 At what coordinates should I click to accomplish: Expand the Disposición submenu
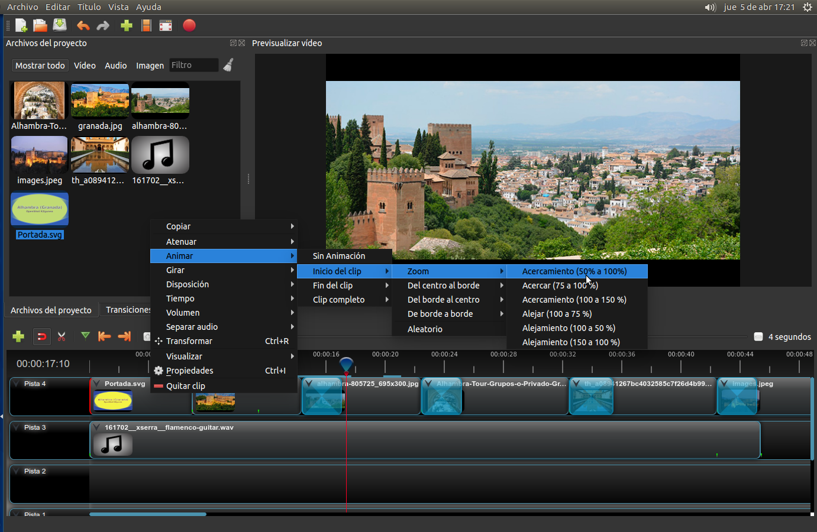[224, 284]
